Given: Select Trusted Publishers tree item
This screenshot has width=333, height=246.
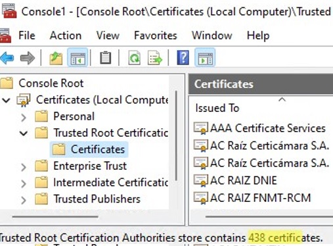Looking at the screenshot, I should point(97,199).
